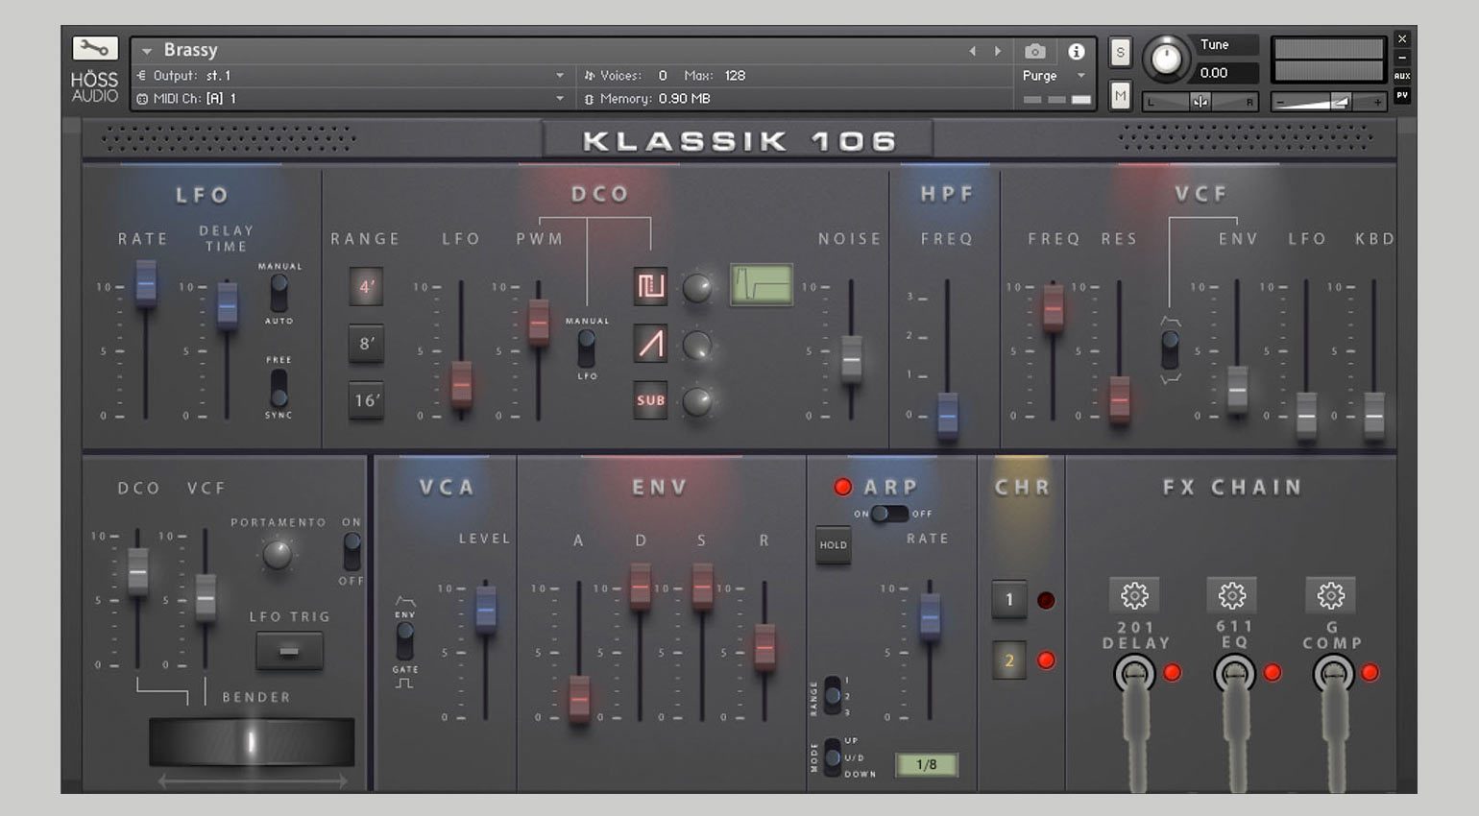Click the G COMP cable jack
Image resolution: width=1479 pixels, height=816 pixels.
click(1333, 675)
